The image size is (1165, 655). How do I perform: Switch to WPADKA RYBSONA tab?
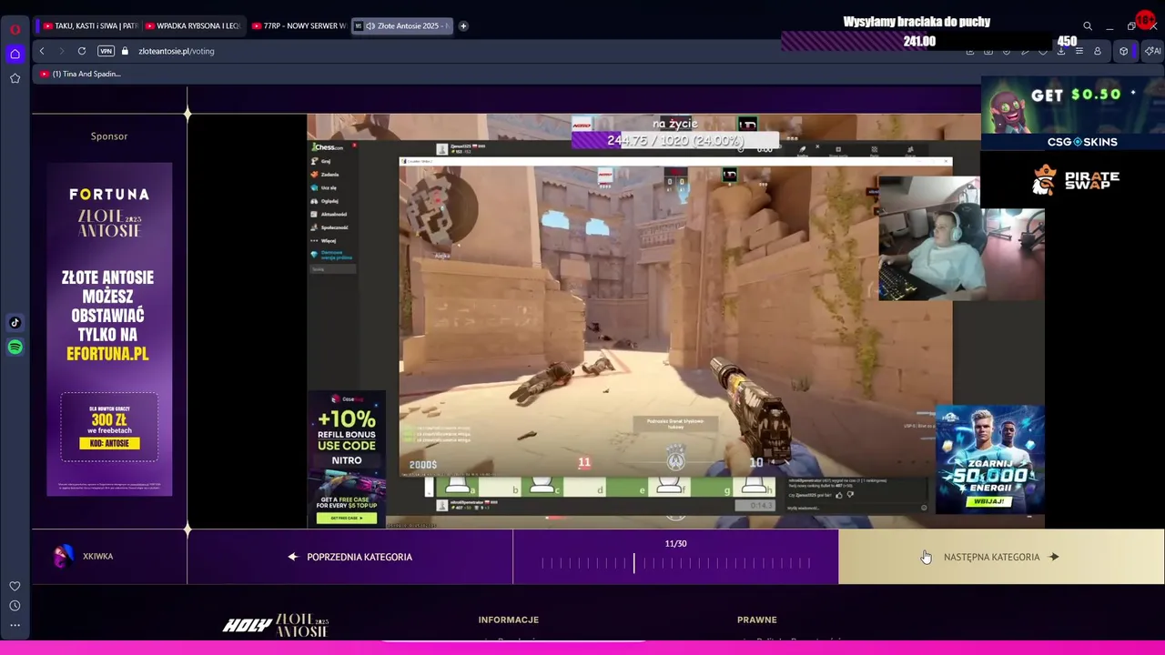pyautogui.click(x=192, y=26)
